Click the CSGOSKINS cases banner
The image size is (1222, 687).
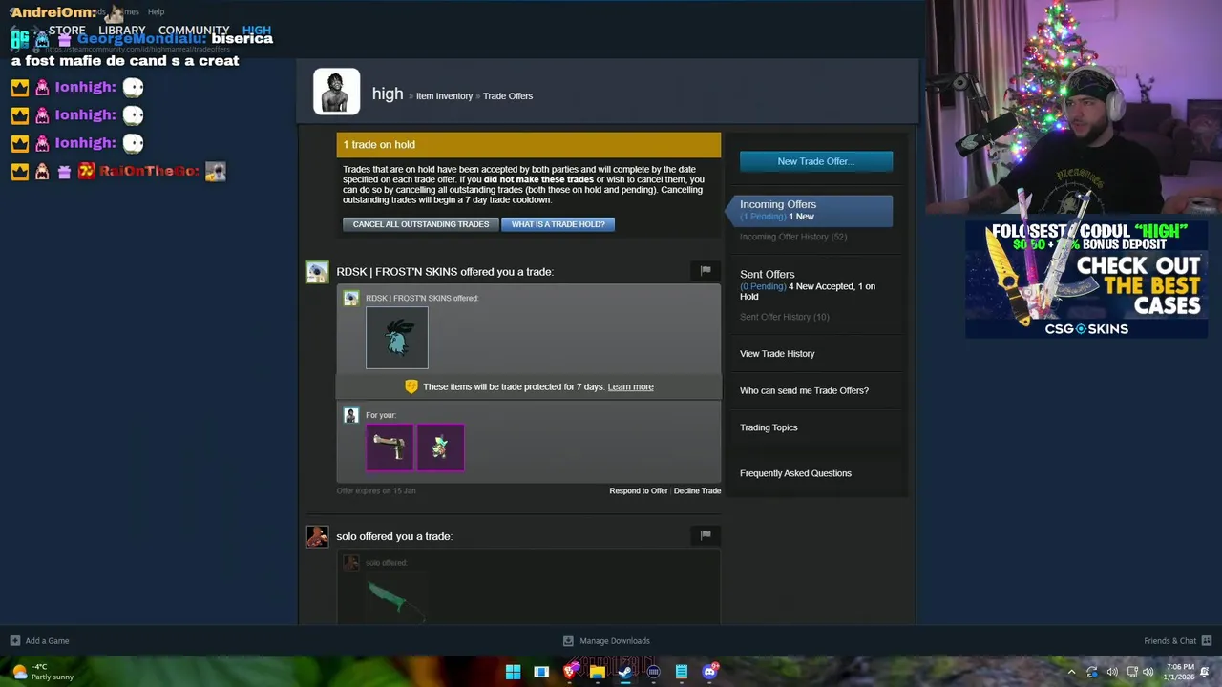coord(1086,280)
